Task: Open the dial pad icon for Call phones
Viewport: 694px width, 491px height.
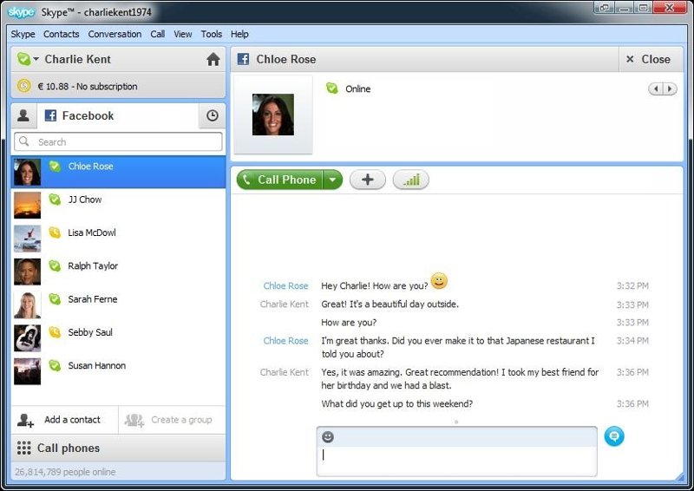Action: click(24, 448)
